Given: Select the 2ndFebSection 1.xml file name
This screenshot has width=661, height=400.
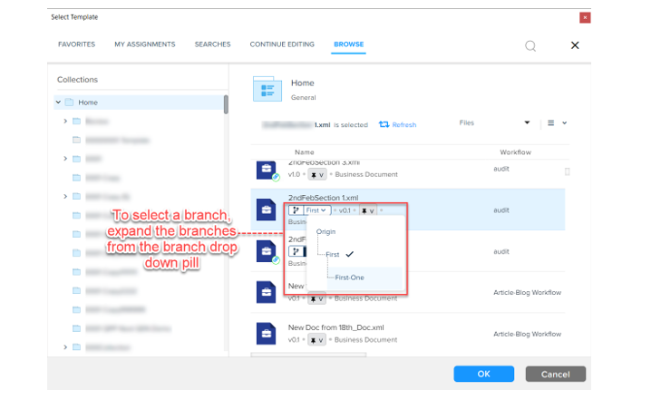Looking at the screenshot, I should (324, 198).
